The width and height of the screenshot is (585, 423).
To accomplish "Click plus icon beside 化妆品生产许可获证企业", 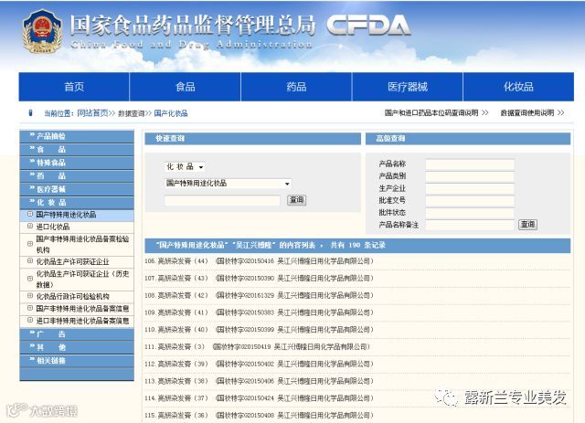I will (30, 261).
